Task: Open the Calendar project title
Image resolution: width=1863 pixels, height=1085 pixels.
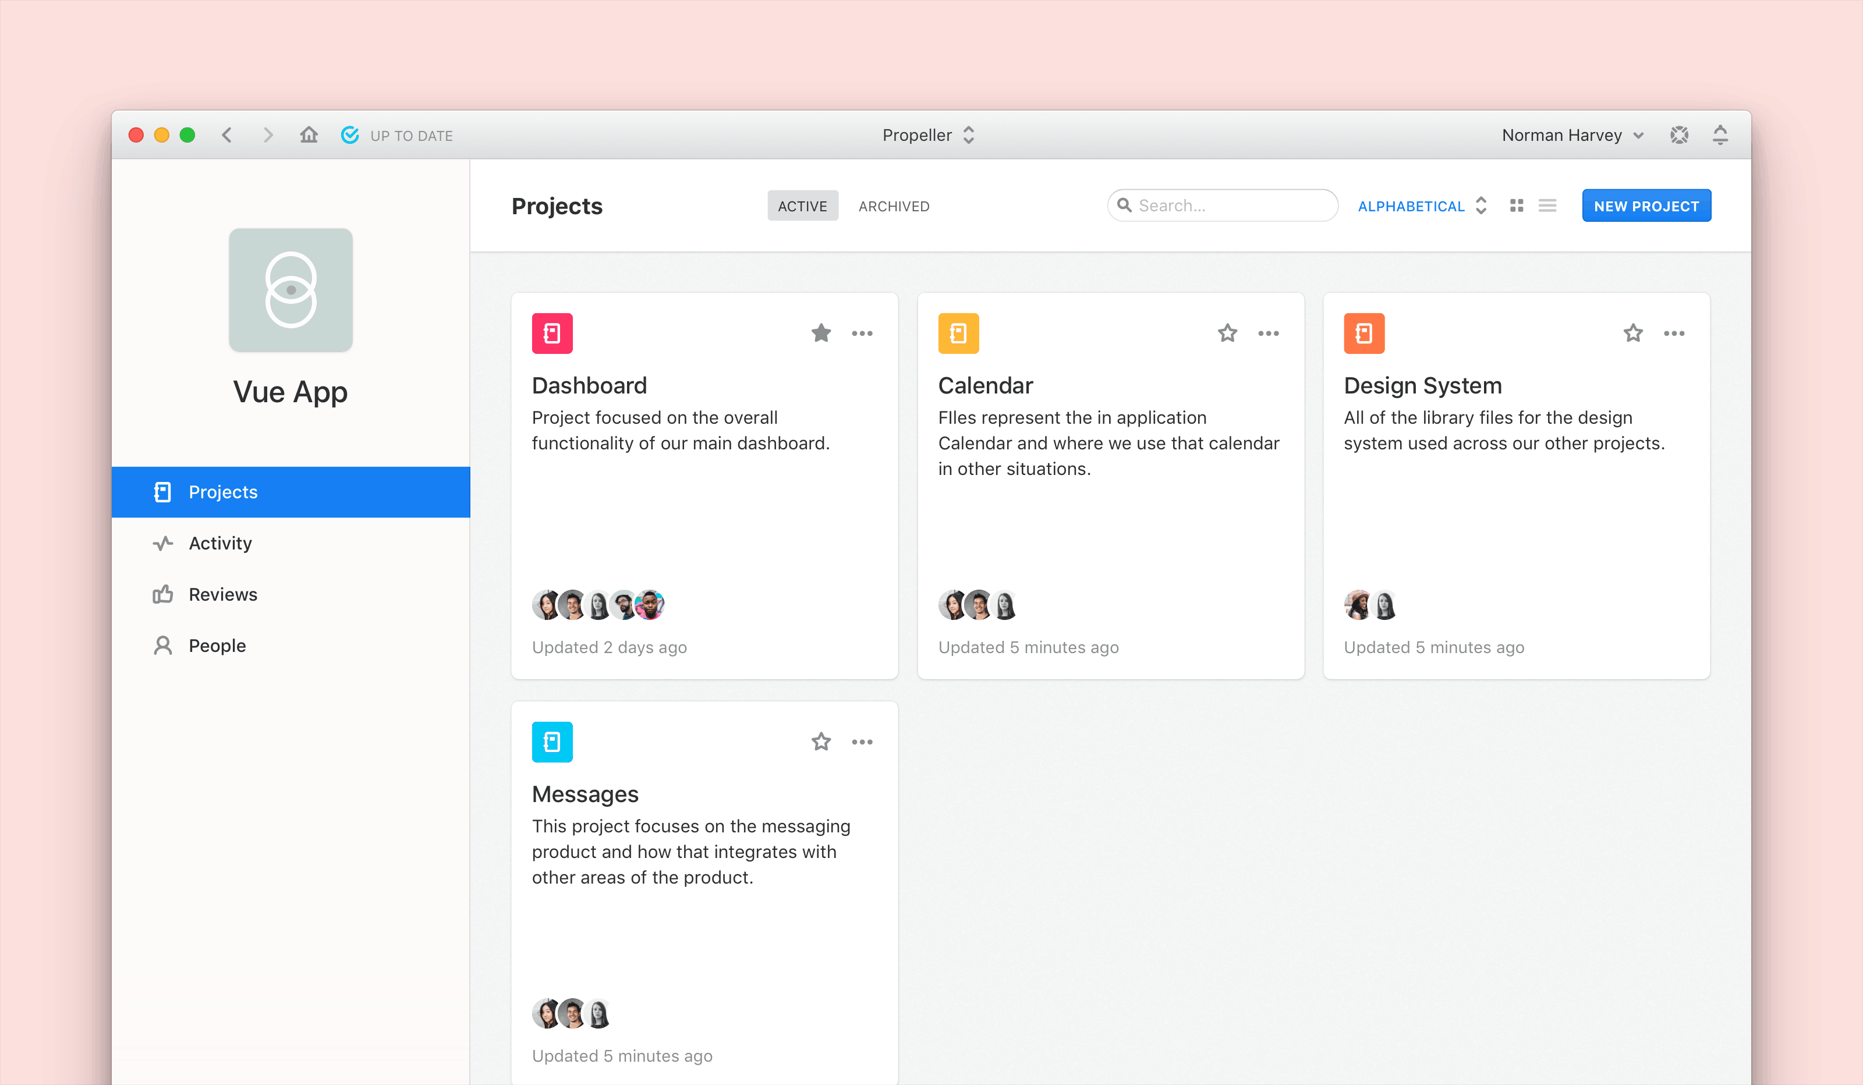Action: pyautogui.click(x=986, y=386)
